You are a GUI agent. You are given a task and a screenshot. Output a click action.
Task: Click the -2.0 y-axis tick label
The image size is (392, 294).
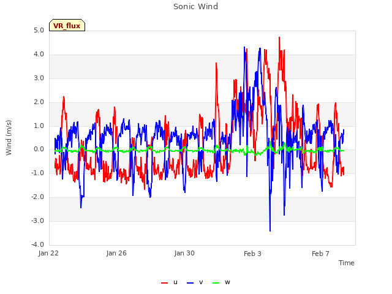point(37,197)
